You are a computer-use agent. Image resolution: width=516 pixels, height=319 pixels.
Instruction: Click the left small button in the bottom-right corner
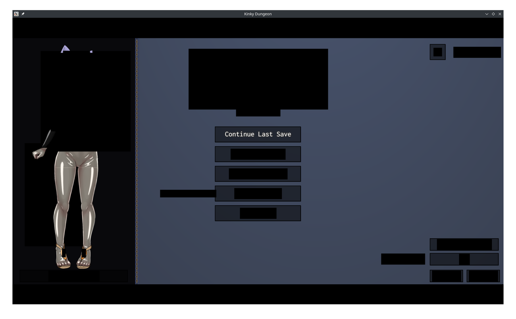click(x=446, y=275)
